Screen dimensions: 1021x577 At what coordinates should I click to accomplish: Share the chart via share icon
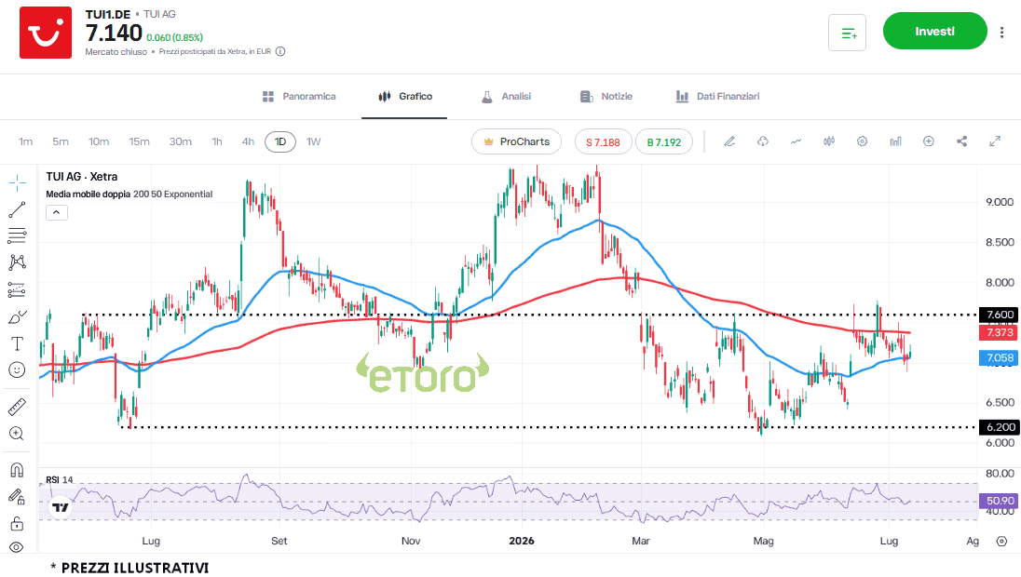tap(961, 141)
